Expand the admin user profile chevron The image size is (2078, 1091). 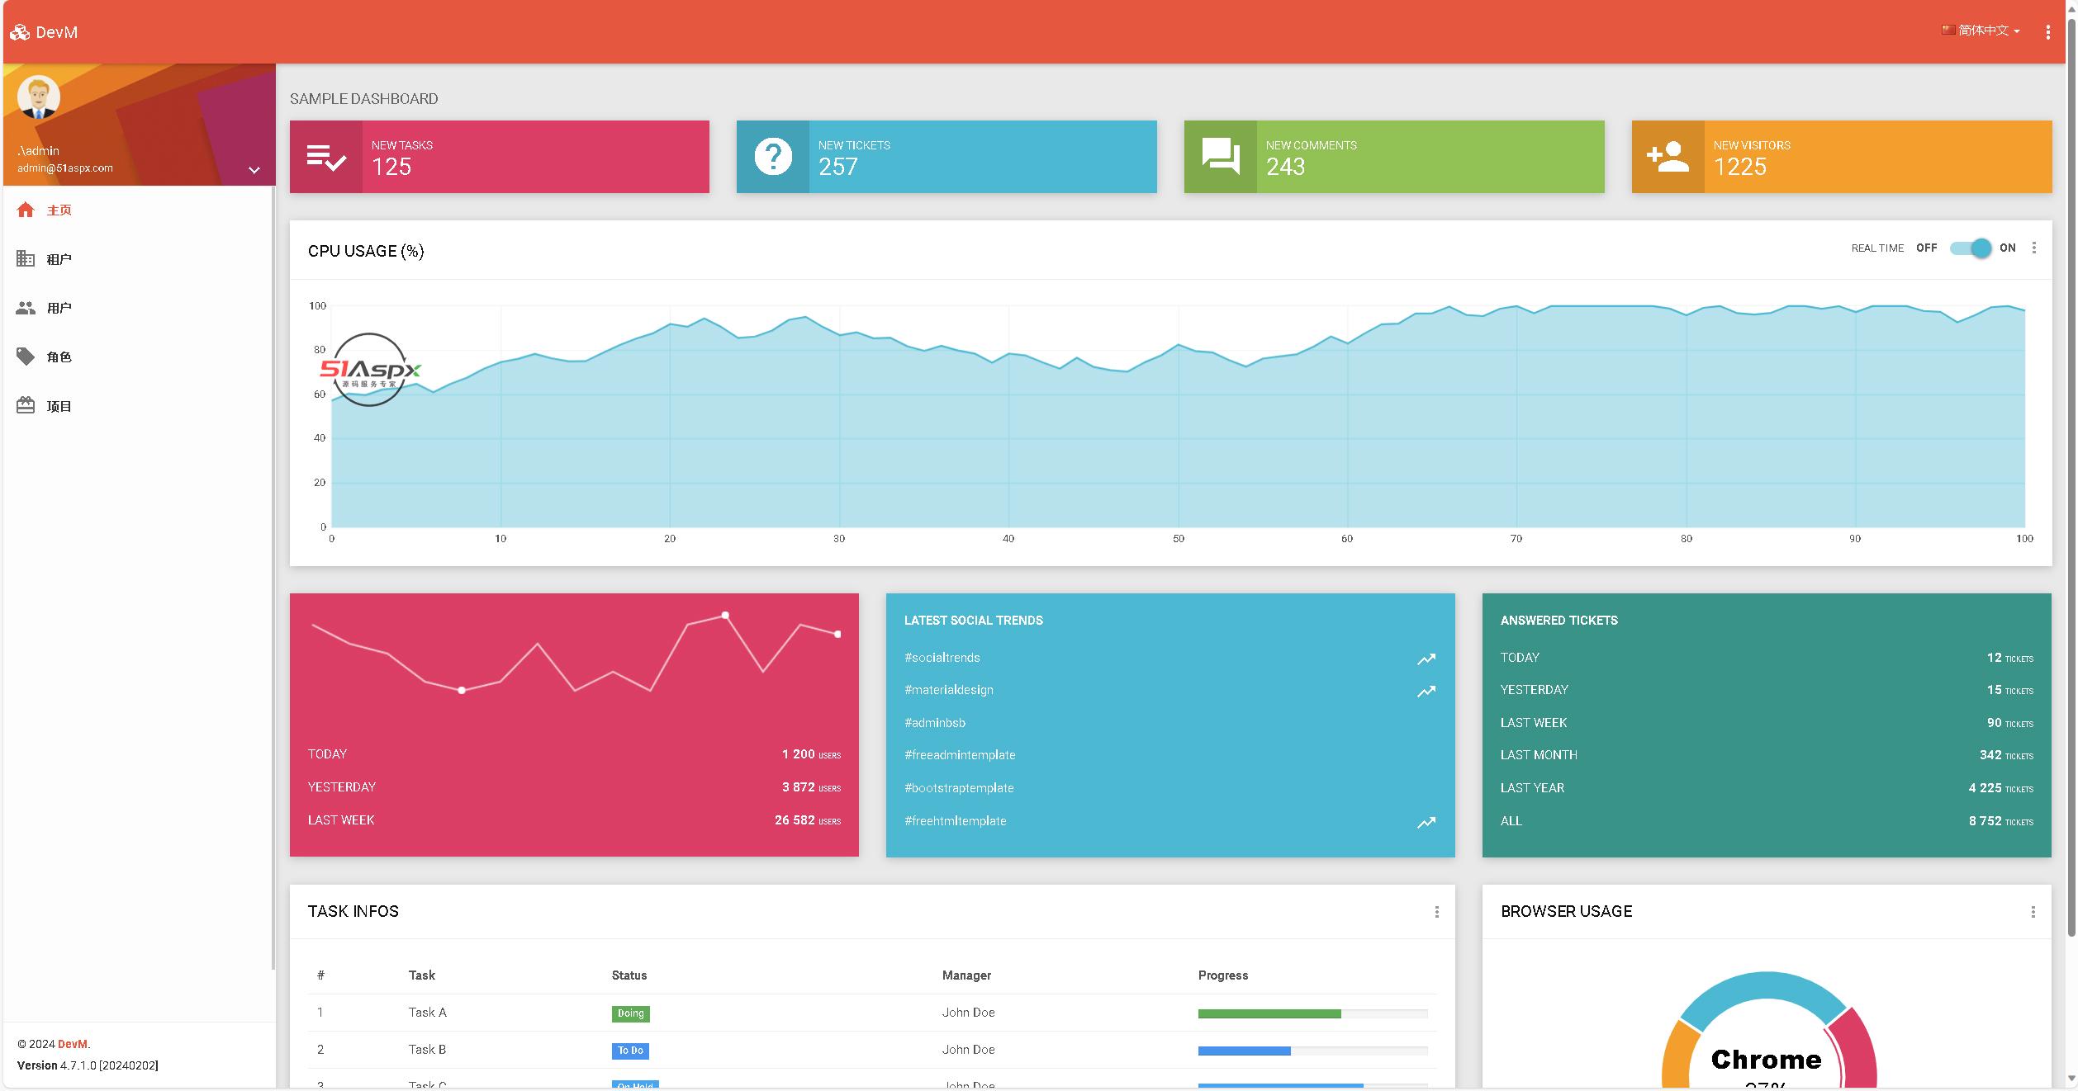coord(254,170)
